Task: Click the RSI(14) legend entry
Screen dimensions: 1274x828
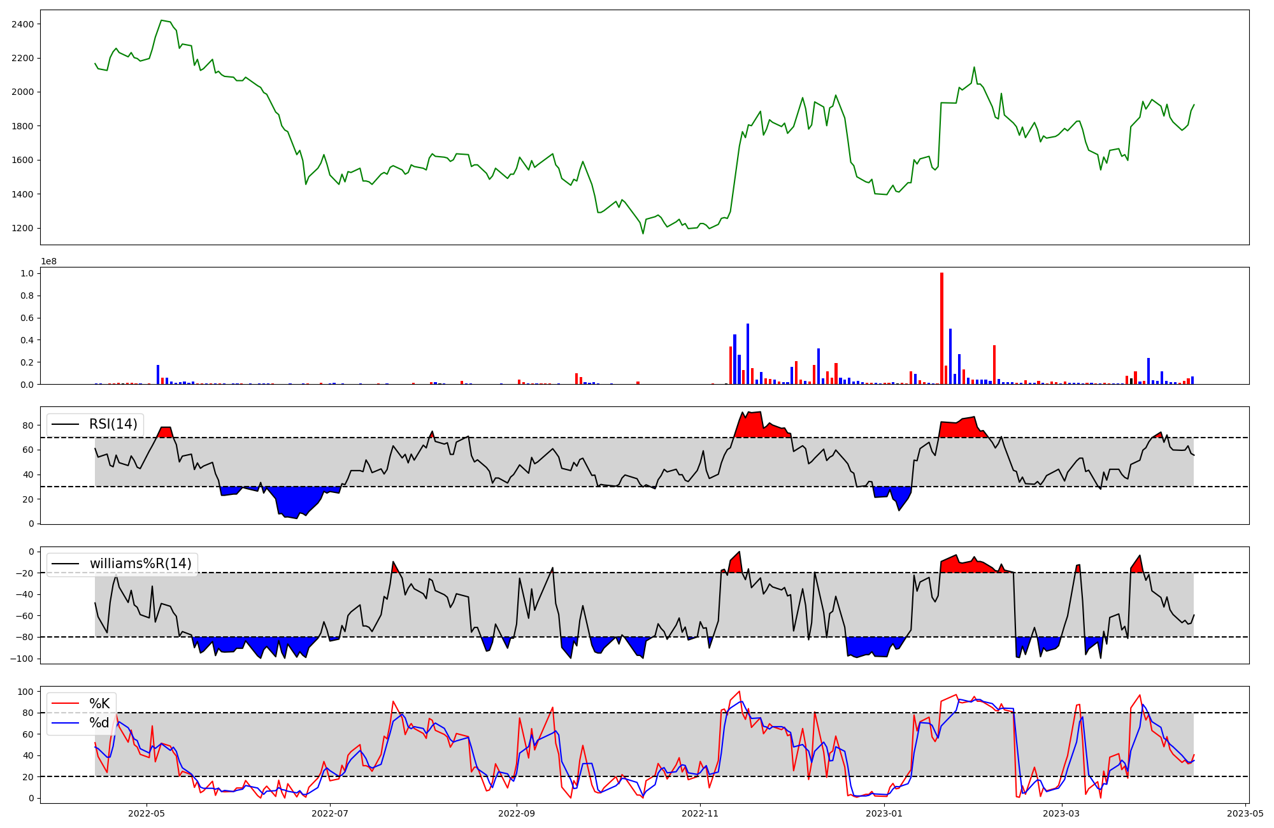Action: 113,424
